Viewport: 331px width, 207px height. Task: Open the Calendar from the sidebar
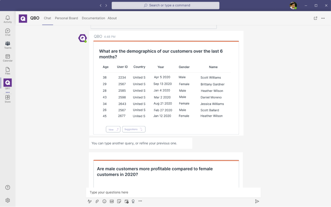point(7,58)
